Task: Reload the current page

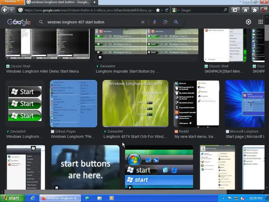Action: click(x=167, y=10)
